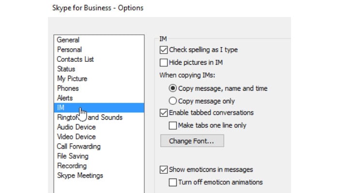Select the Status category
Viewport: 339px width, 193px height.
(x=99, y=69)
